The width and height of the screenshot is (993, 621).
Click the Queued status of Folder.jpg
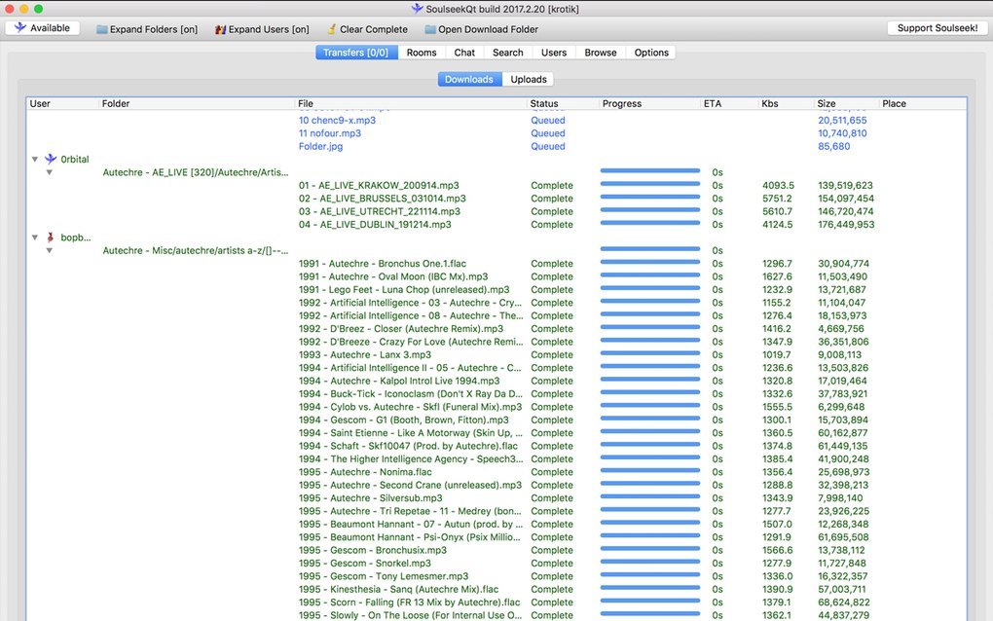548,146
